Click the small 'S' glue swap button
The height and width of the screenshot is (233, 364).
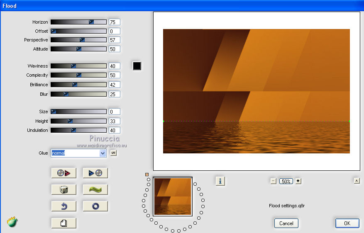tap(113, 153)
